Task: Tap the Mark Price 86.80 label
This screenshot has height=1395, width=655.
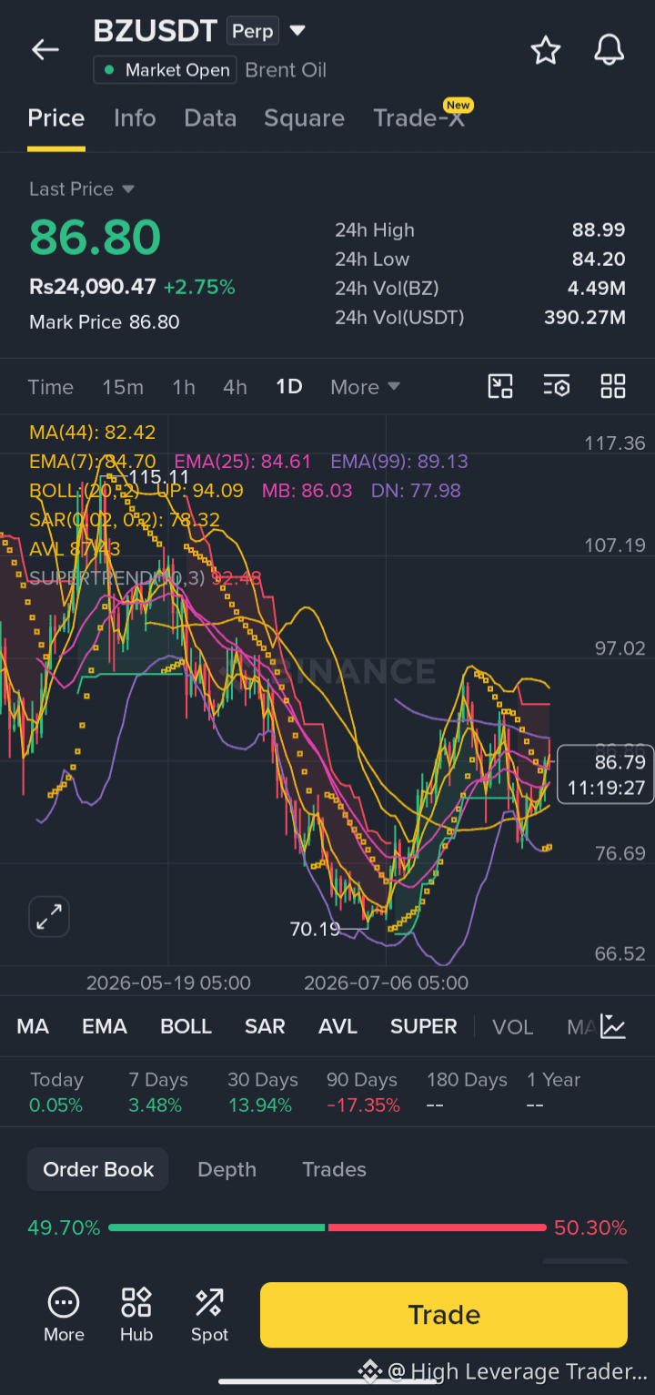Action: 105,321
